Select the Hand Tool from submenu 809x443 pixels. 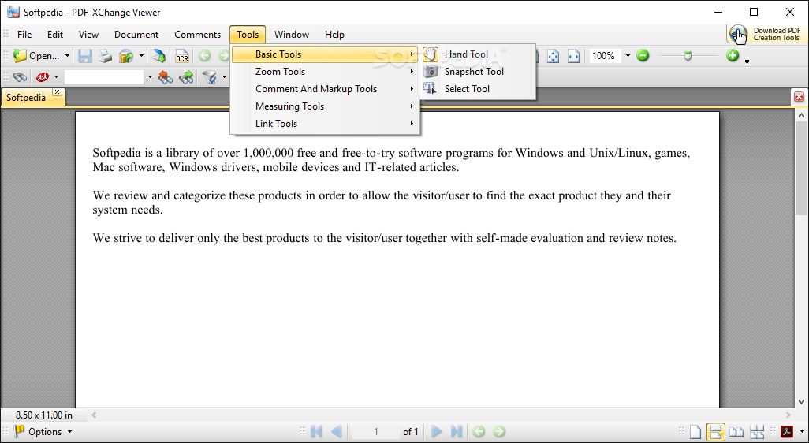(x=478, y=54)
